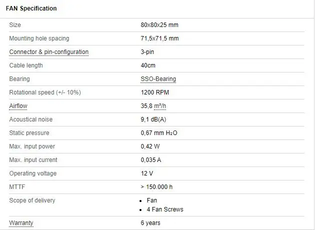This screenshot has width=315, height=230.
Task: Select the 71,5x71,5 mm value
Action: click(x=159, y=38)
